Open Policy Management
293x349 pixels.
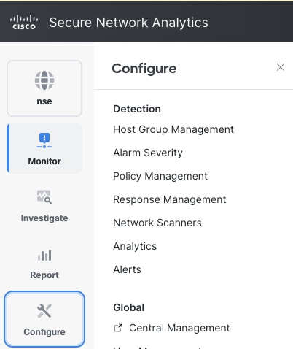point(160,176)
